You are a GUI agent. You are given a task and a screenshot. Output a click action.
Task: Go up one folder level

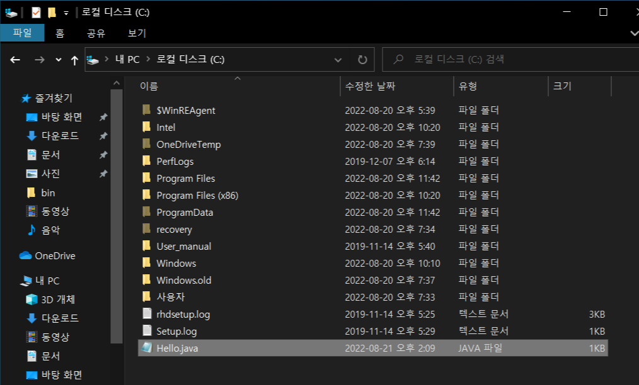74,60
